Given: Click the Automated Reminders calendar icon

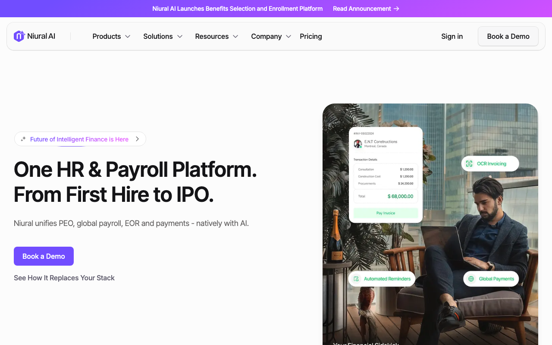Looking at the screenshot, I should click(x=356, y=279).
